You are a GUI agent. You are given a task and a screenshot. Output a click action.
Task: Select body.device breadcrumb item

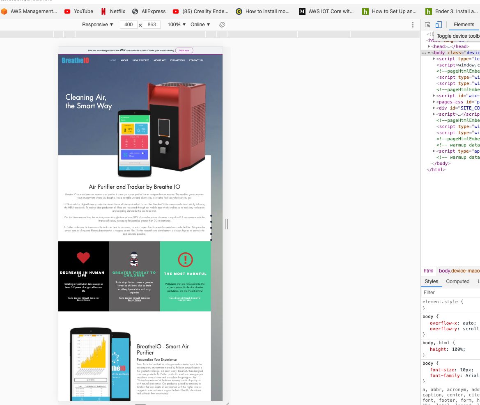pyautogui.click(x=459, y=271)
